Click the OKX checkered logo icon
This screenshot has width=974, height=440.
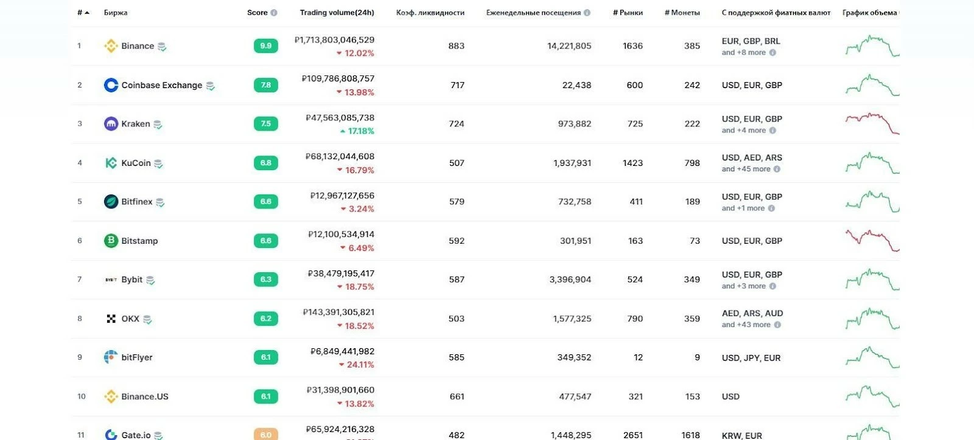pyautogui.click(x=111, y=318)
